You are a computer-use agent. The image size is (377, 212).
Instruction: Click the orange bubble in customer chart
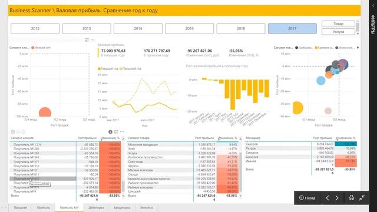45,112
